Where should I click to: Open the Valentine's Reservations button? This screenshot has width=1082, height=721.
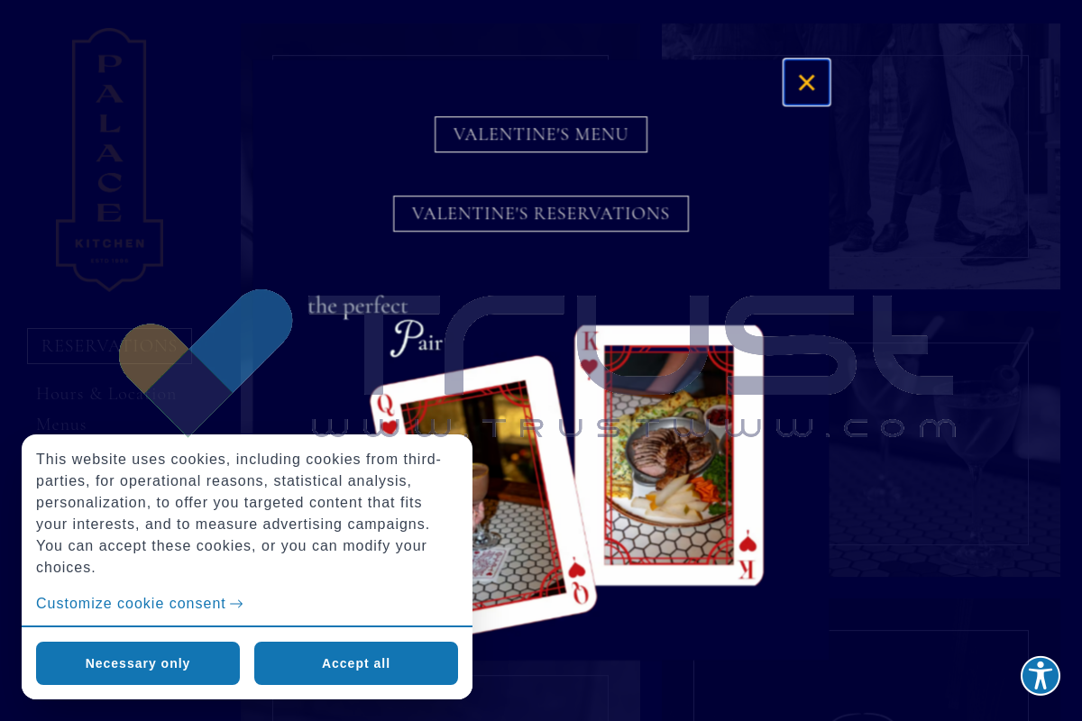pos(541,214)
